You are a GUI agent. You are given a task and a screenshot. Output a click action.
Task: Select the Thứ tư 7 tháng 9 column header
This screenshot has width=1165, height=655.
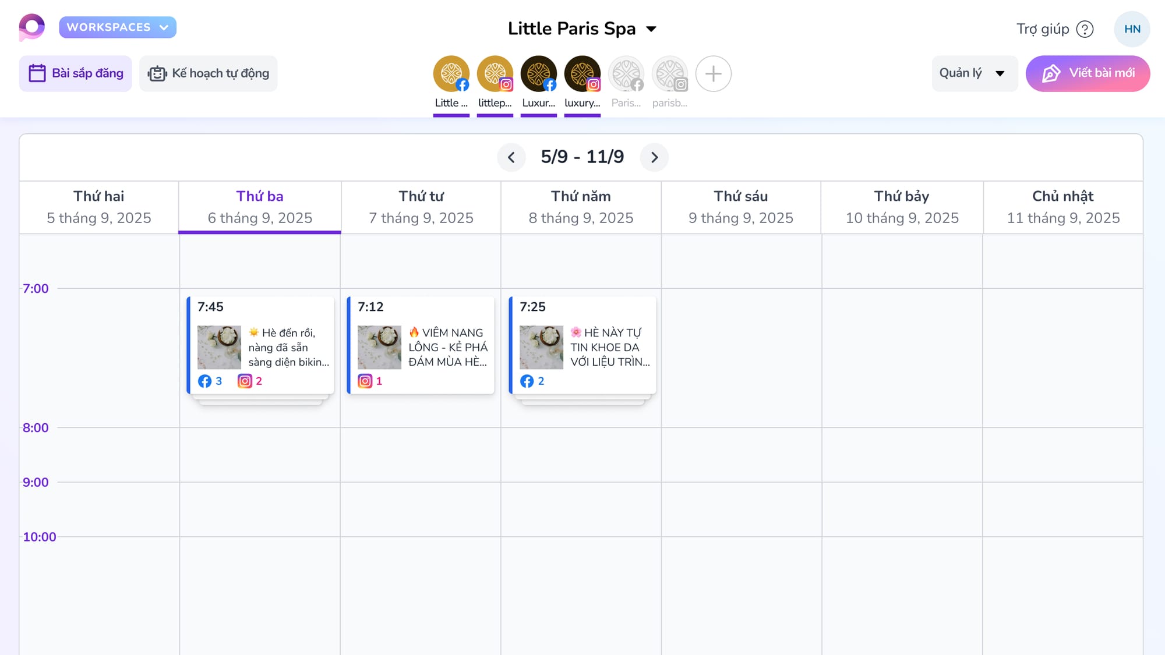[x=421, y=207]
